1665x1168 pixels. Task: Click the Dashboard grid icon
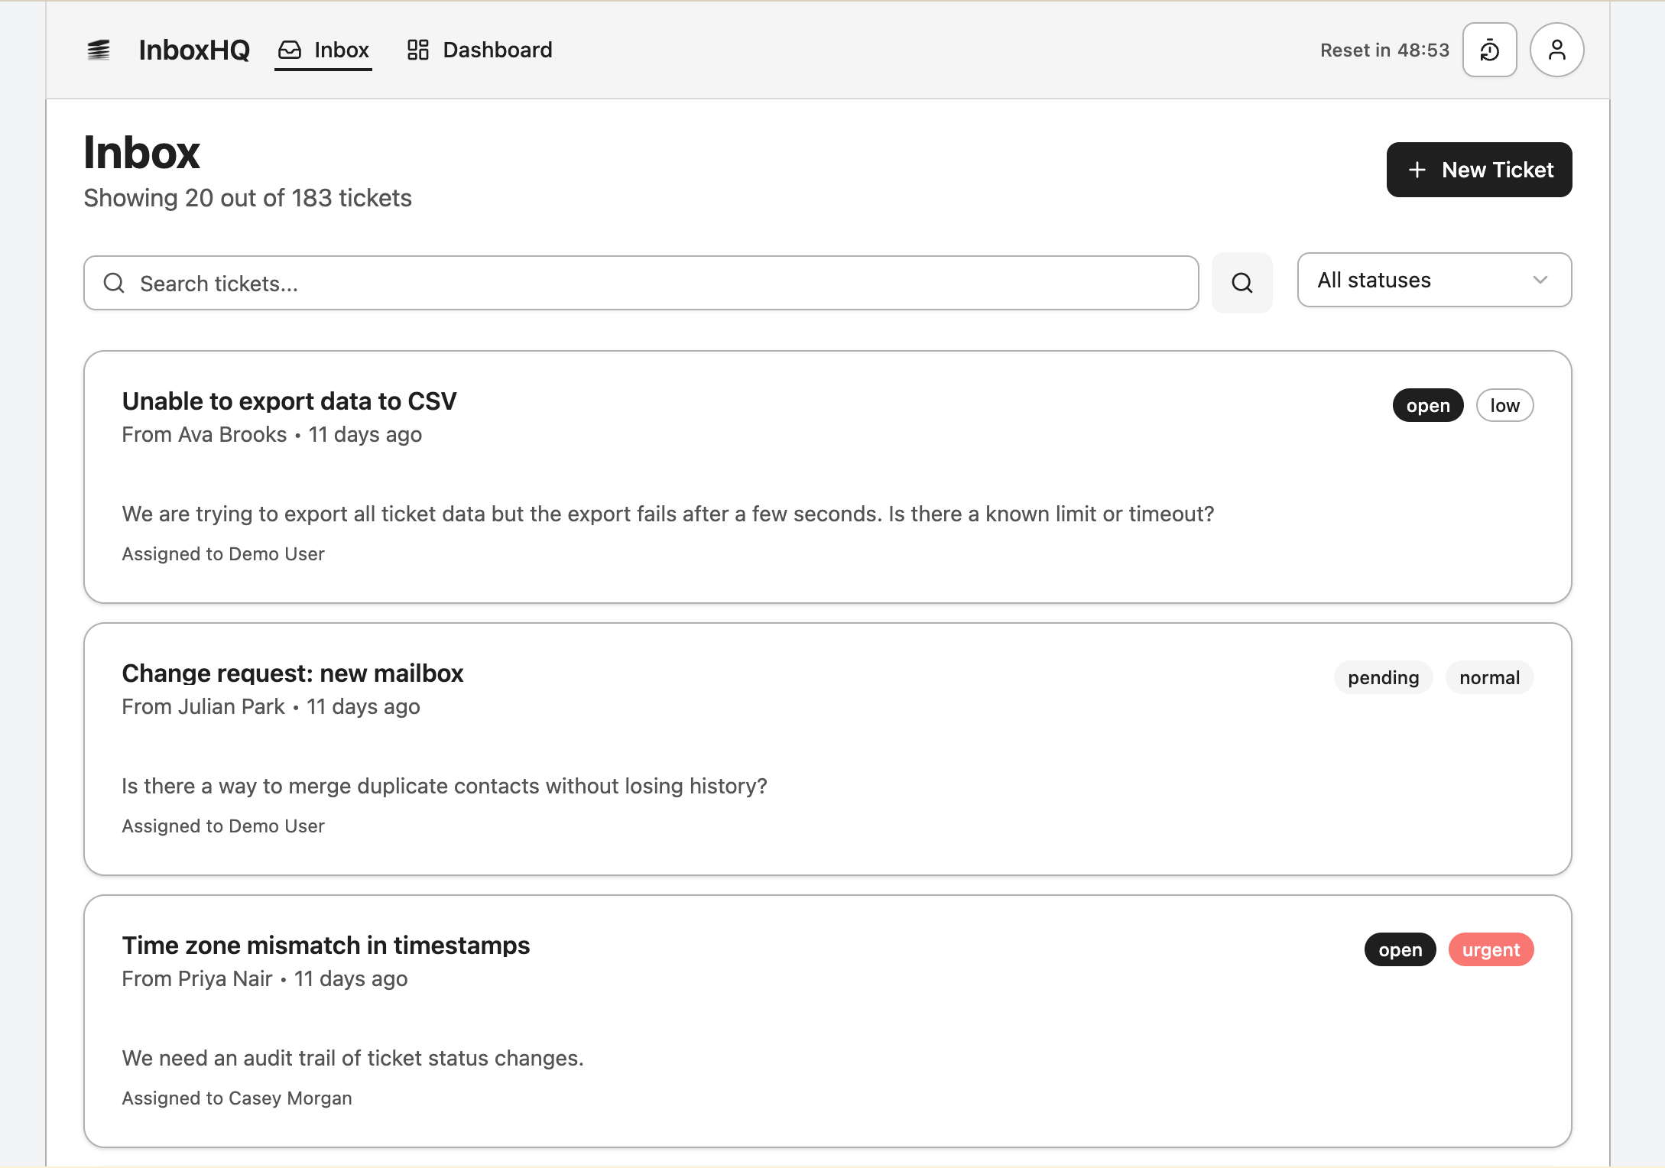point(417,50)
